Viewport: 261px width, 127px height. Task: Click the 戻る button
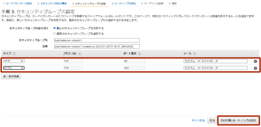[212, 120]
